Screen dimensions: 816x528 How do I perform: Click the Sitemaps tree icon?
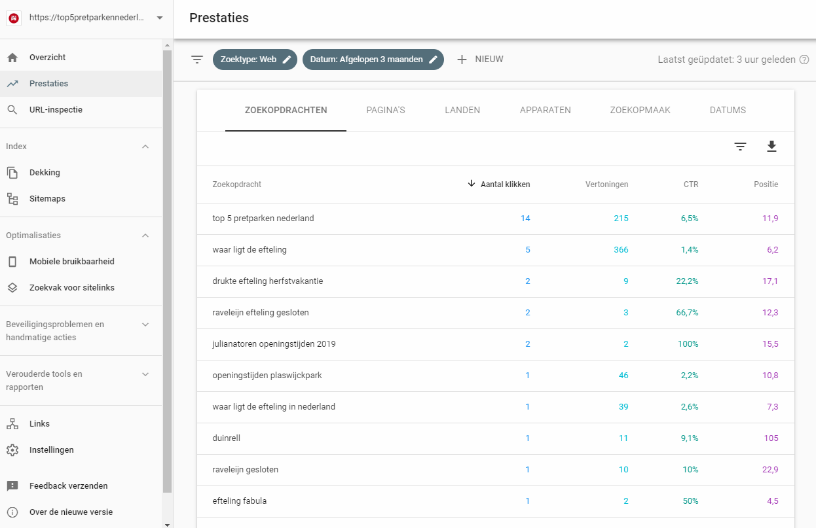click(12, 199)
